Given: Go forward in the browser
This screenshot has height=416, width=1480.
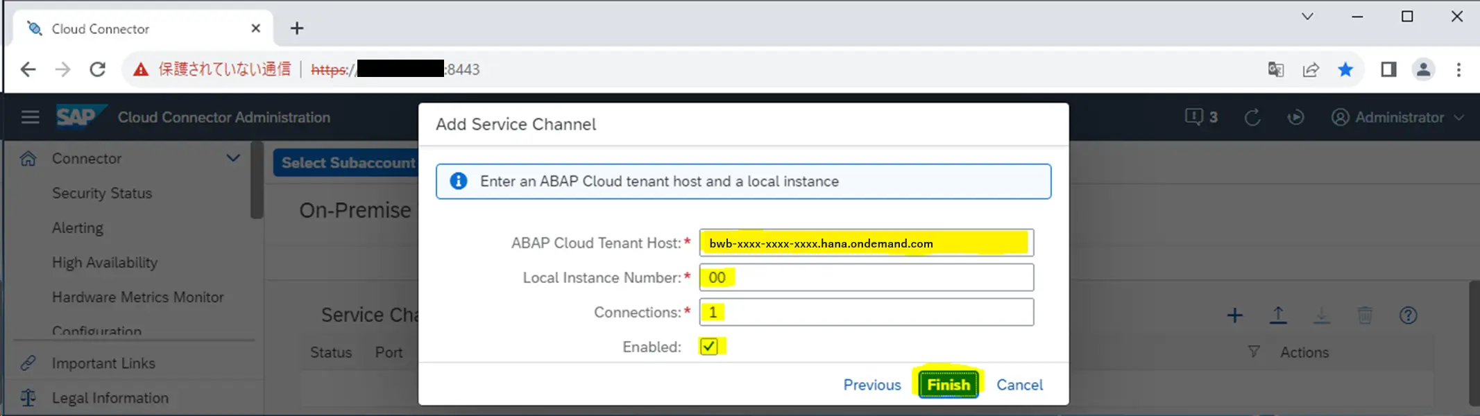Looking at the screenshot, I should pos(63,69).
